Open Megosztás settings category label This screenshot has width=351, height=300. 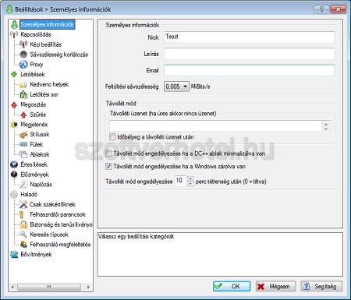click(x=34, y=104)
